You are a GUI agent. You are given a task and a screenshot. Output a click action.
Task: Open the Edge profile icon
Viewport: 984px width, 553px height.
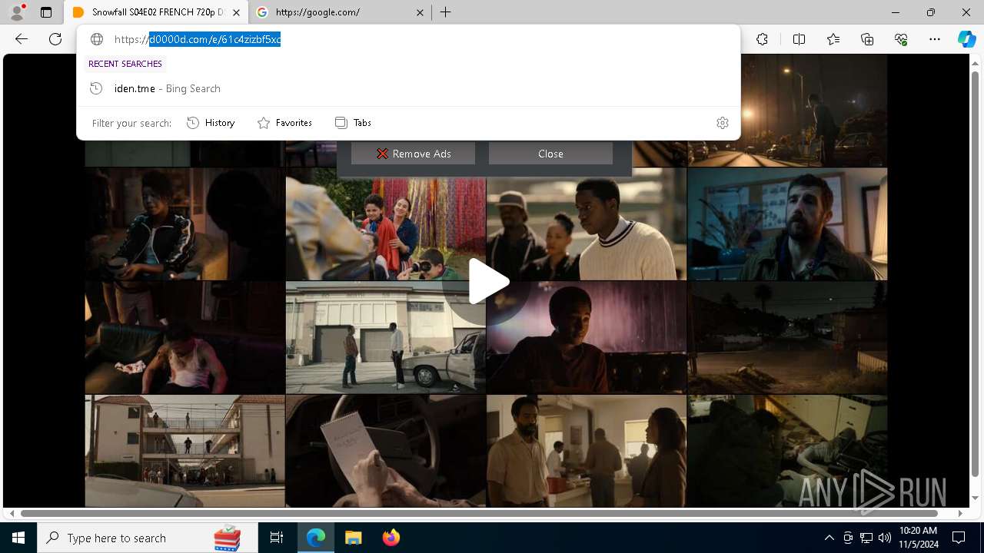17,12
